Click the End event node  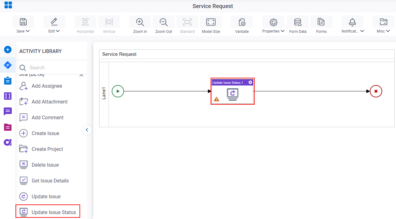click(x=376, y=91)
